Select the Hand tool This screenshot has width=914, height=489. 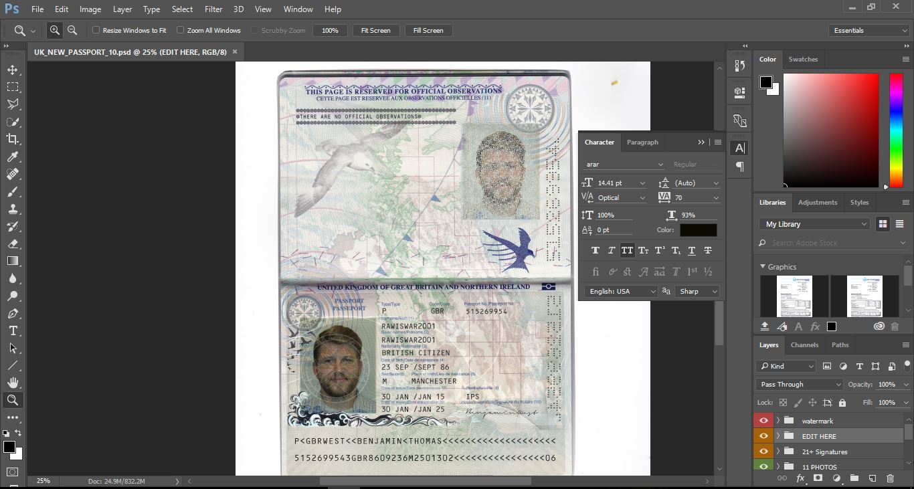pyautogui.click(x=13, y=383)
